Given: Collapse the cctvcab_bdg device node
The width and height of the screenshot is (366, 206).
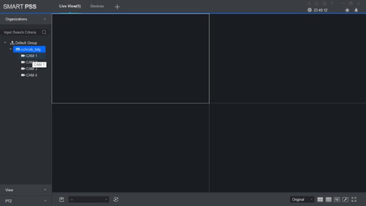Looking at the screenshot, I should [x=10, y=49].
